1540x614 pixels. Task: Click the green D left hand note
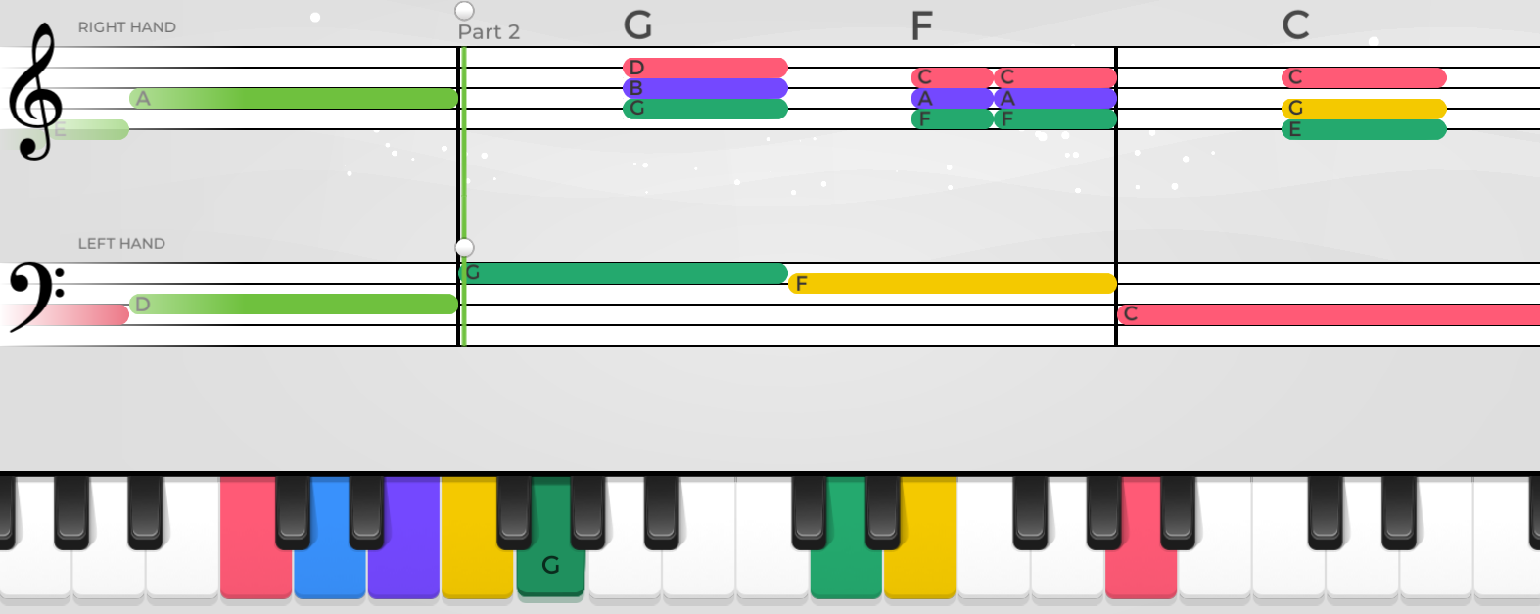click(x=294, y=305)
